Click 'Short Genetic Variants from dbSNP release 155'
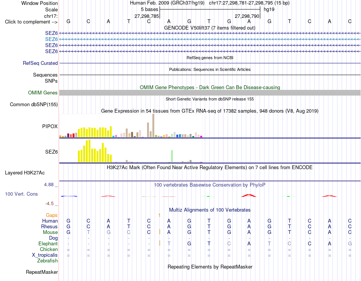Screen dimensions: 361x281 (210, 99)
